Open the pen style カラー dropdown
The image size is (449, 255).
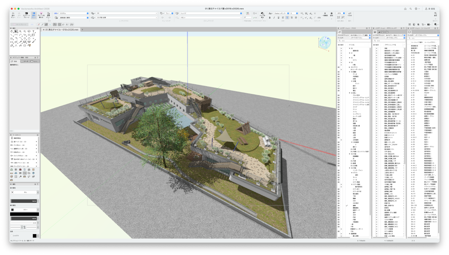pos(24,210)
